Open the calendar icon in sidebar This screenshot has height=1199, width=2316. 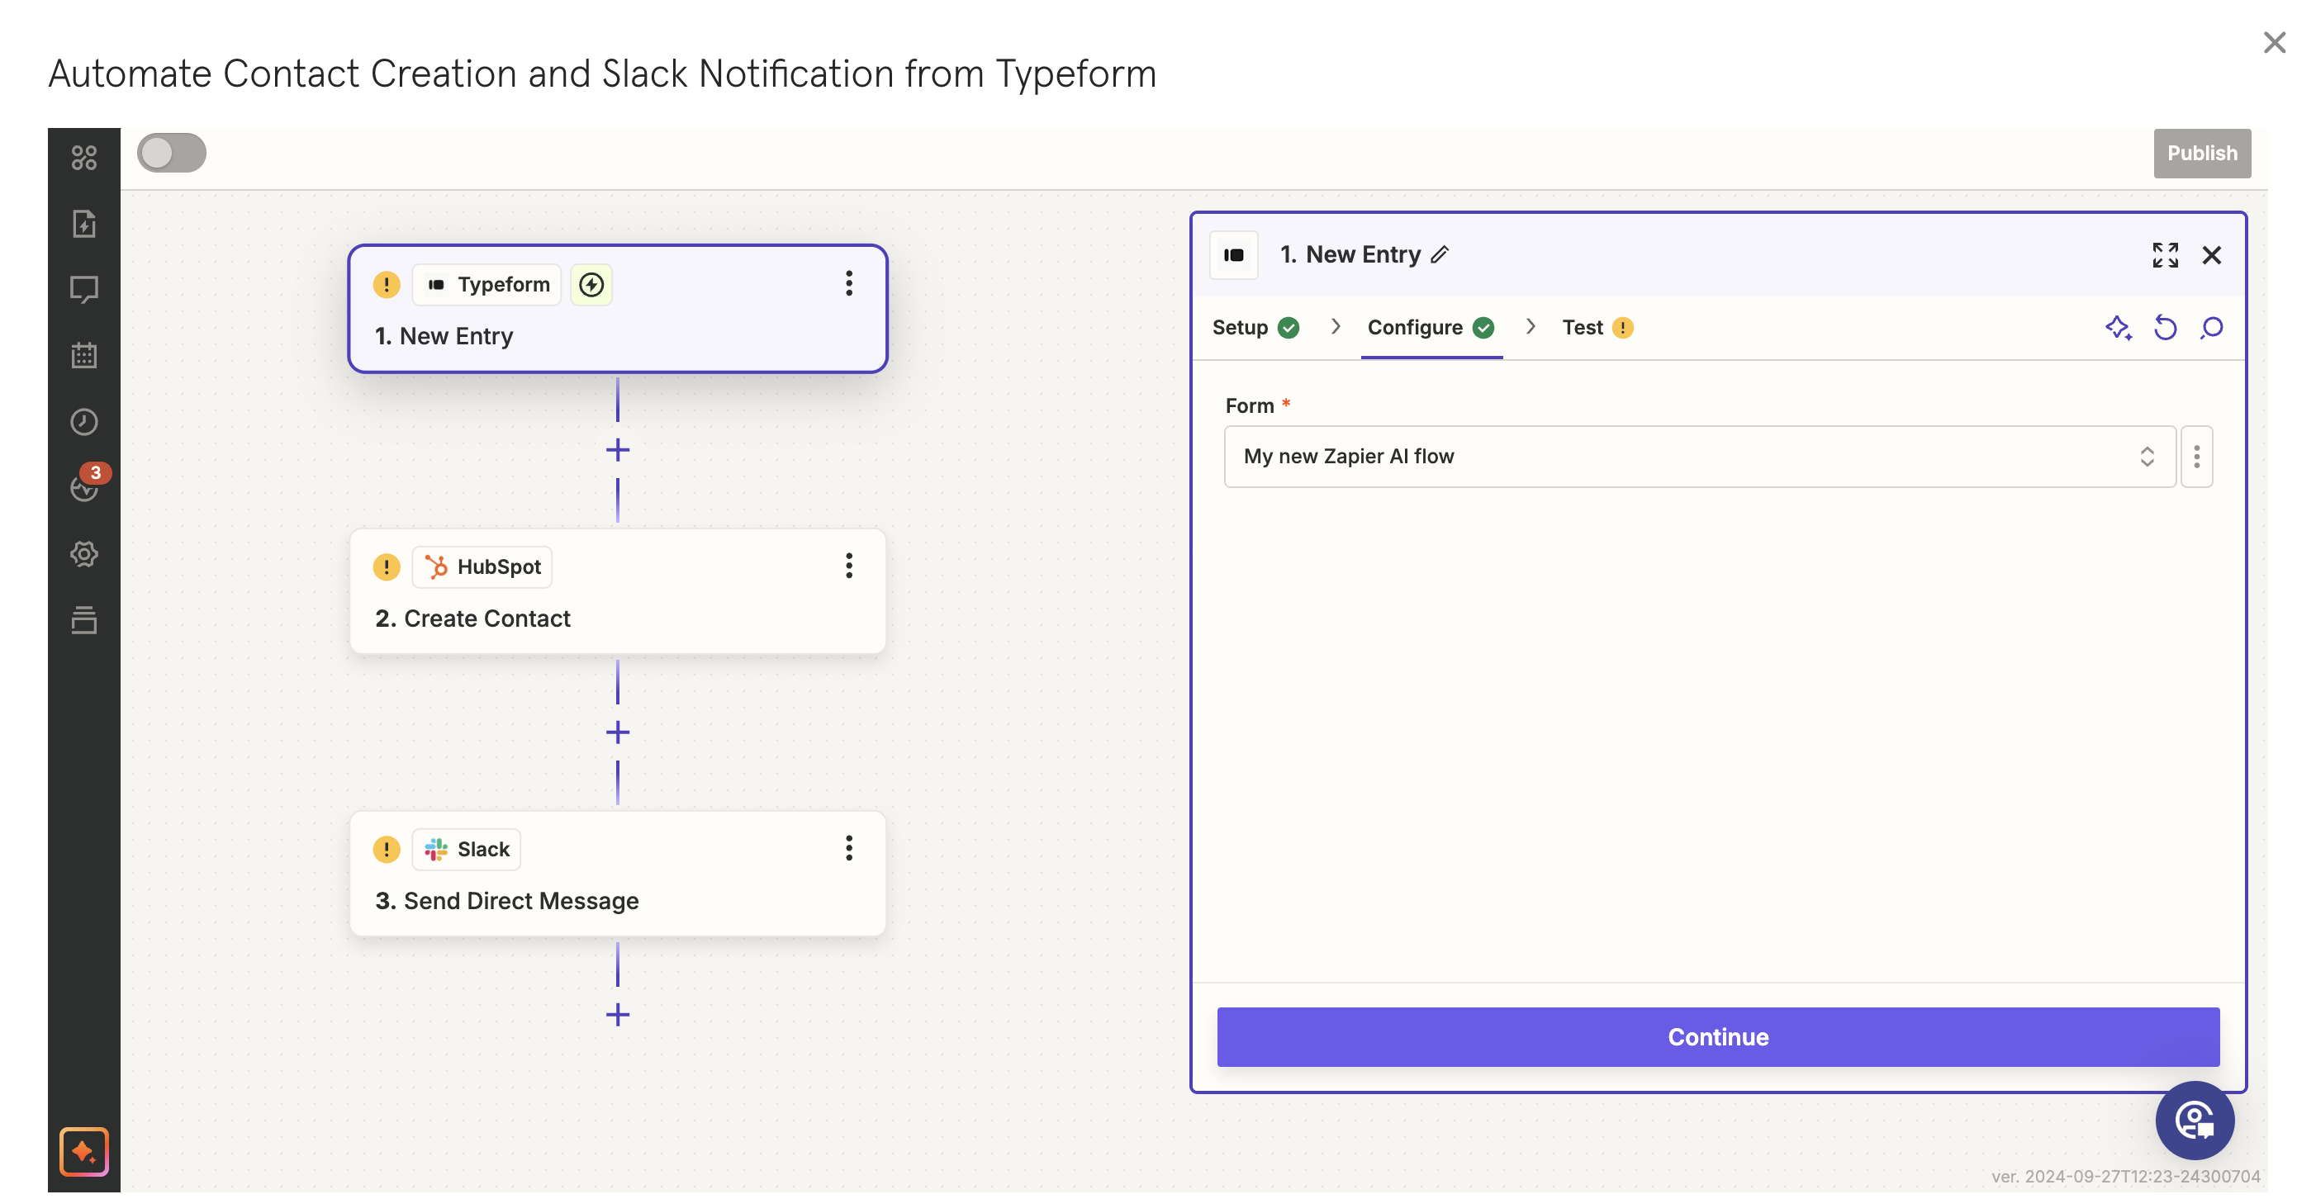point(83,355)
